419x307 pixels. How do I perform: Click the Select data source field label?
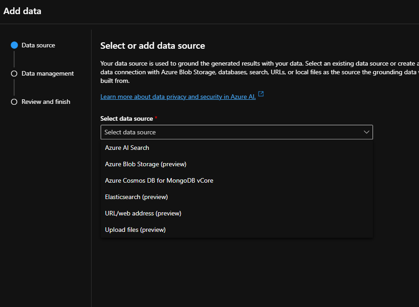pyautogui.click(x=127, y=118)
